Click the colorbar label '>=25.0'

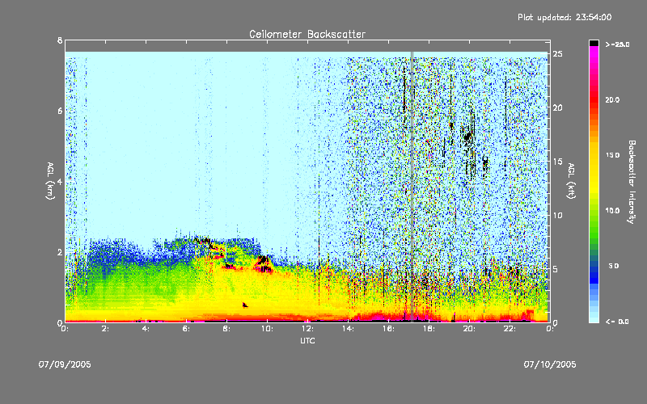(x=617, y=44)
